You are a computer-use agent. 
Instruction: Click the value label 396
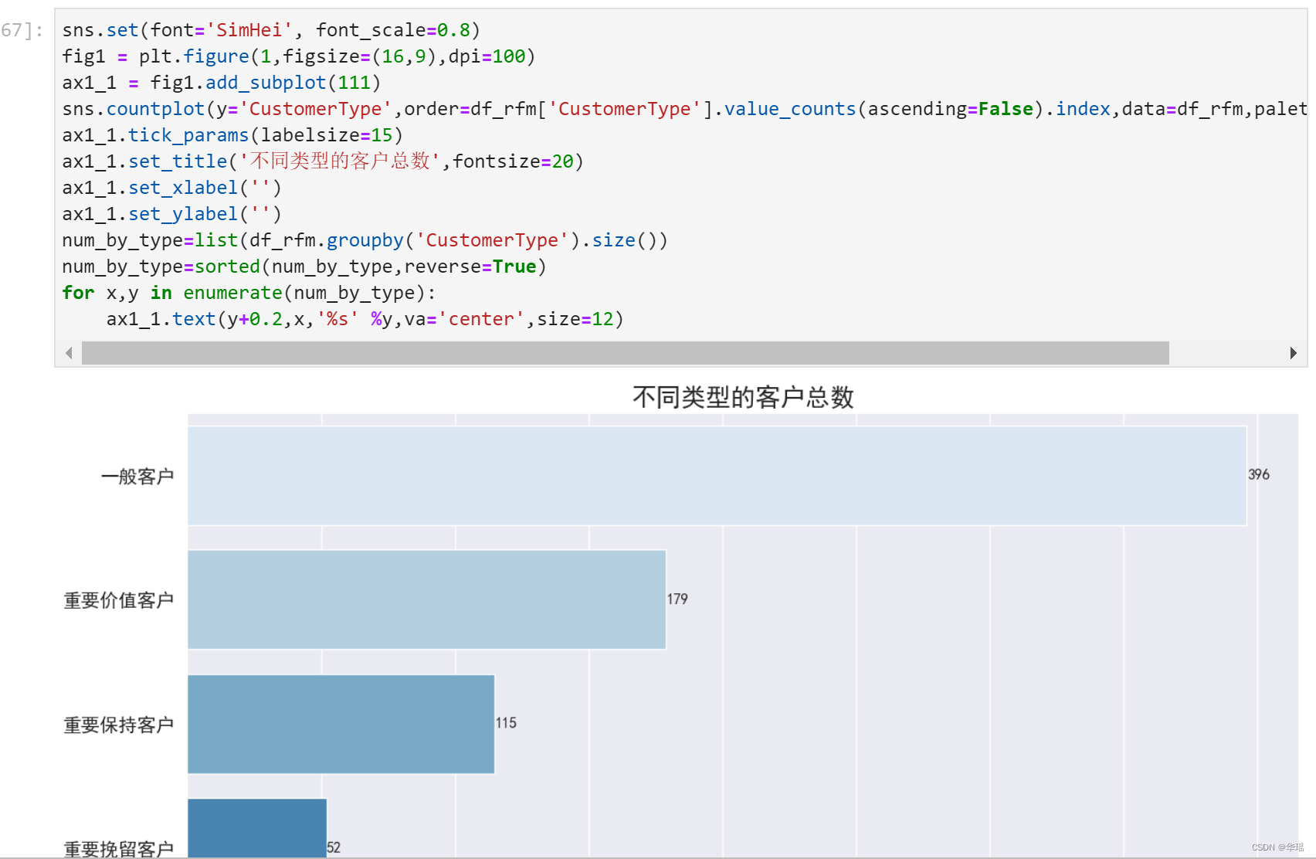[x=1260, y=475]
